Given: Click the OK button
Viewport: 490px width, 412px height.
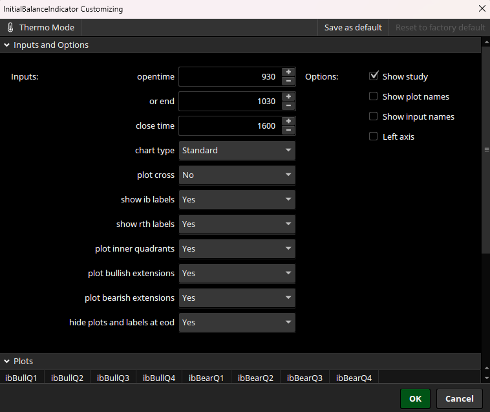Looking at the screenshot, I should click(x=415, y=398).
